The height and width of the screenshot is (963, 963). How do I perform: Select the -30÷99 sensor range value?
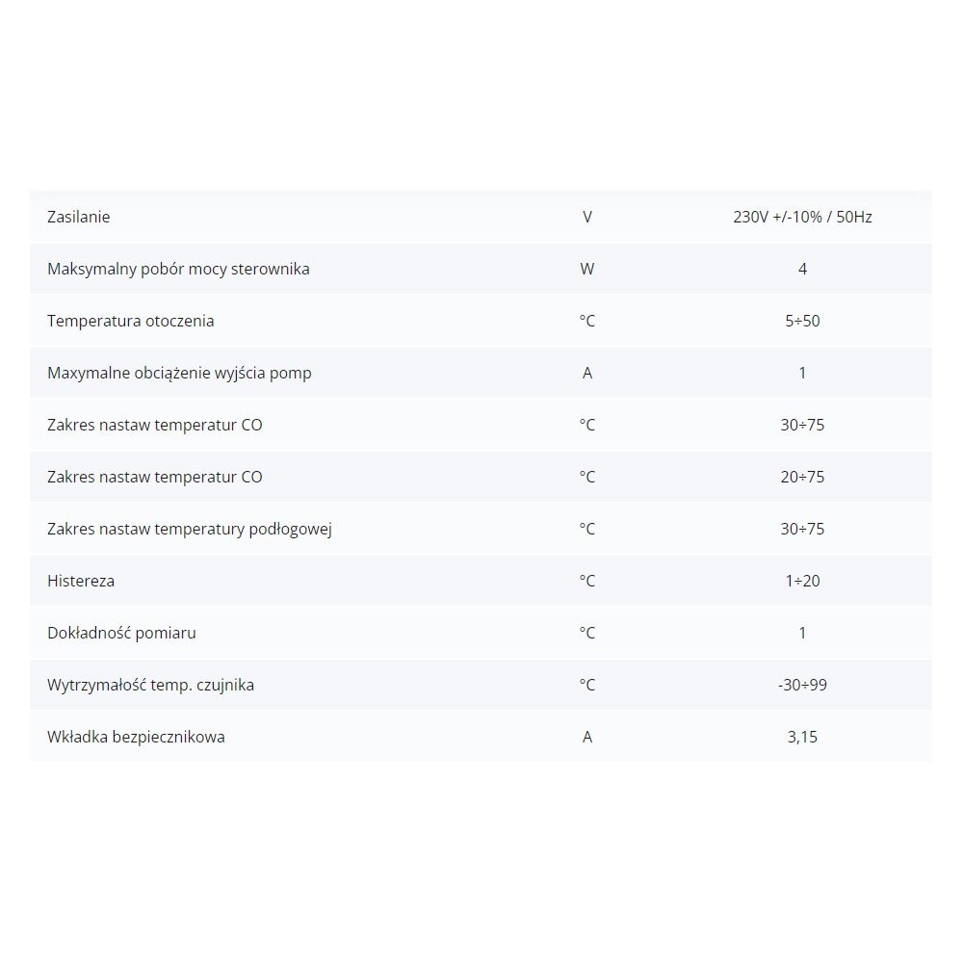point(802,685)
